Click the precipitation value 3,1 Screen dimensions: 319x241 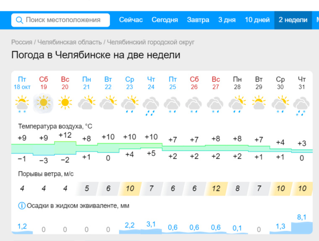[151, 224]
